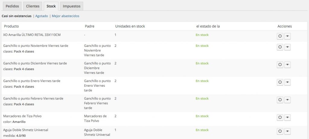
Task: Click the gear edit icon for XO Amarilla
Action: coord(280,36)
